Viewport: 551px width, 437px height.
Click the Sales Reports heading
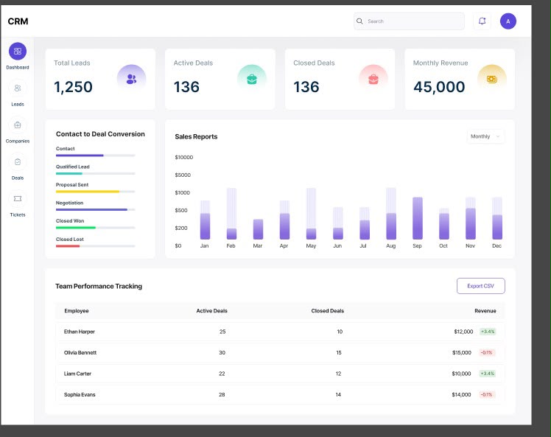[x=196, y=137]
